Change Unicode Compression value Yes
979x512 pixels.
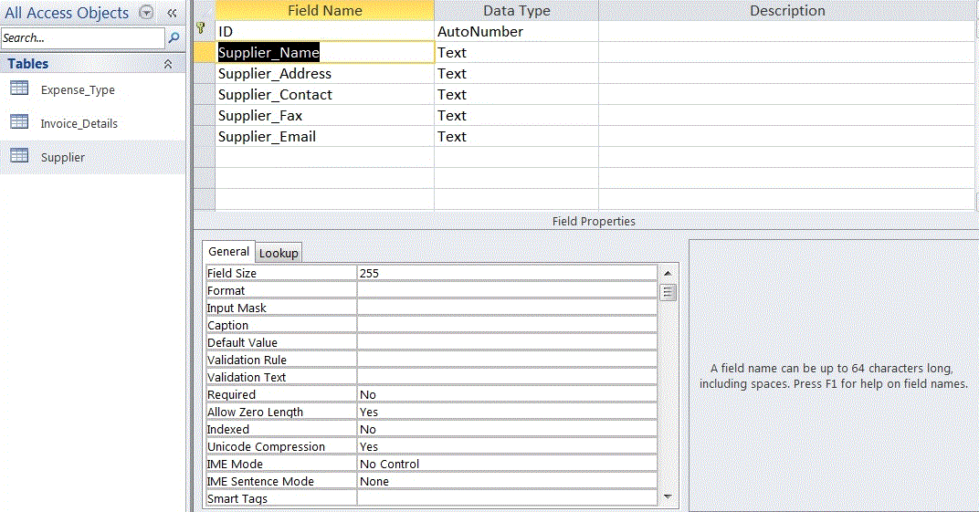(507, 446)
